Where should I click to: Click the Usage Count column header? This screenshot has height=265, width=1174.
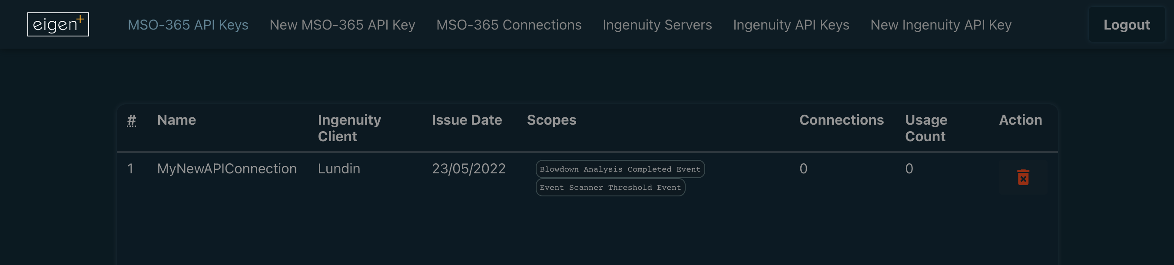(x=925, y=128)
